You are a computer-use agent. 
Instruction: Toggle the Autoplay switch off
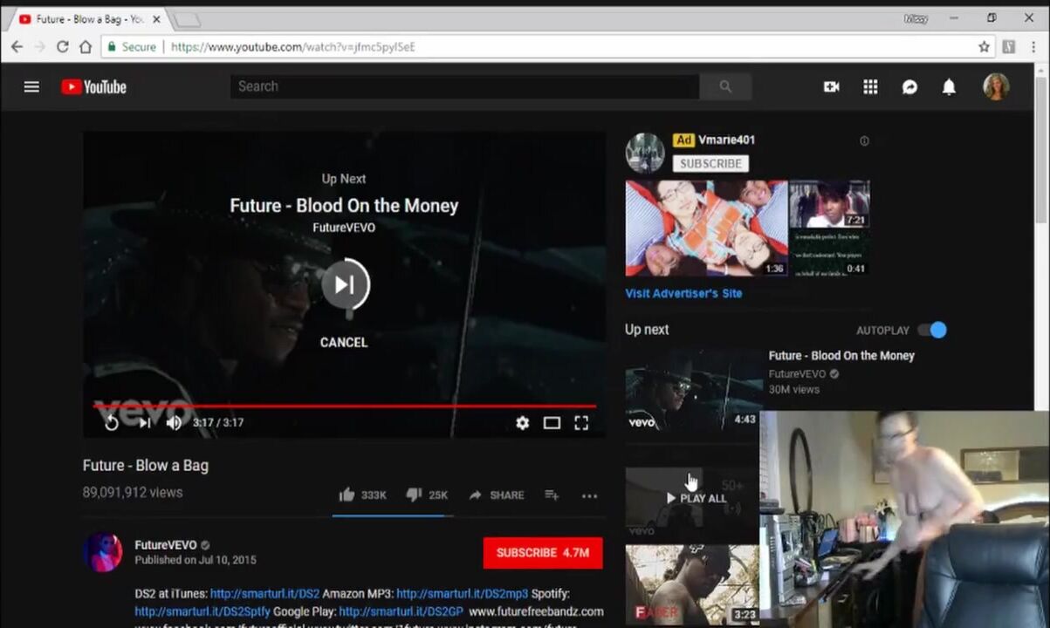(932, 330)
